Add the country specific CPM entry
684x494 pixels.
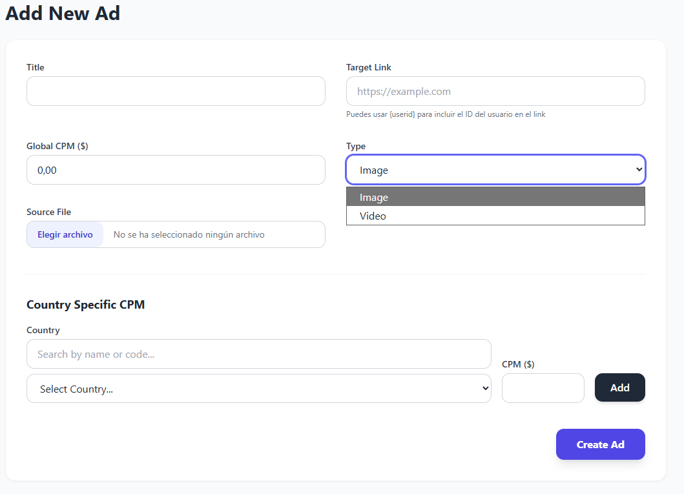tap(620, 387)
